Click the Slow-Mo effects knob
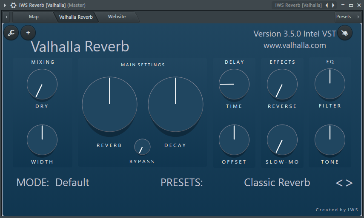 click(x=282, y=140)
